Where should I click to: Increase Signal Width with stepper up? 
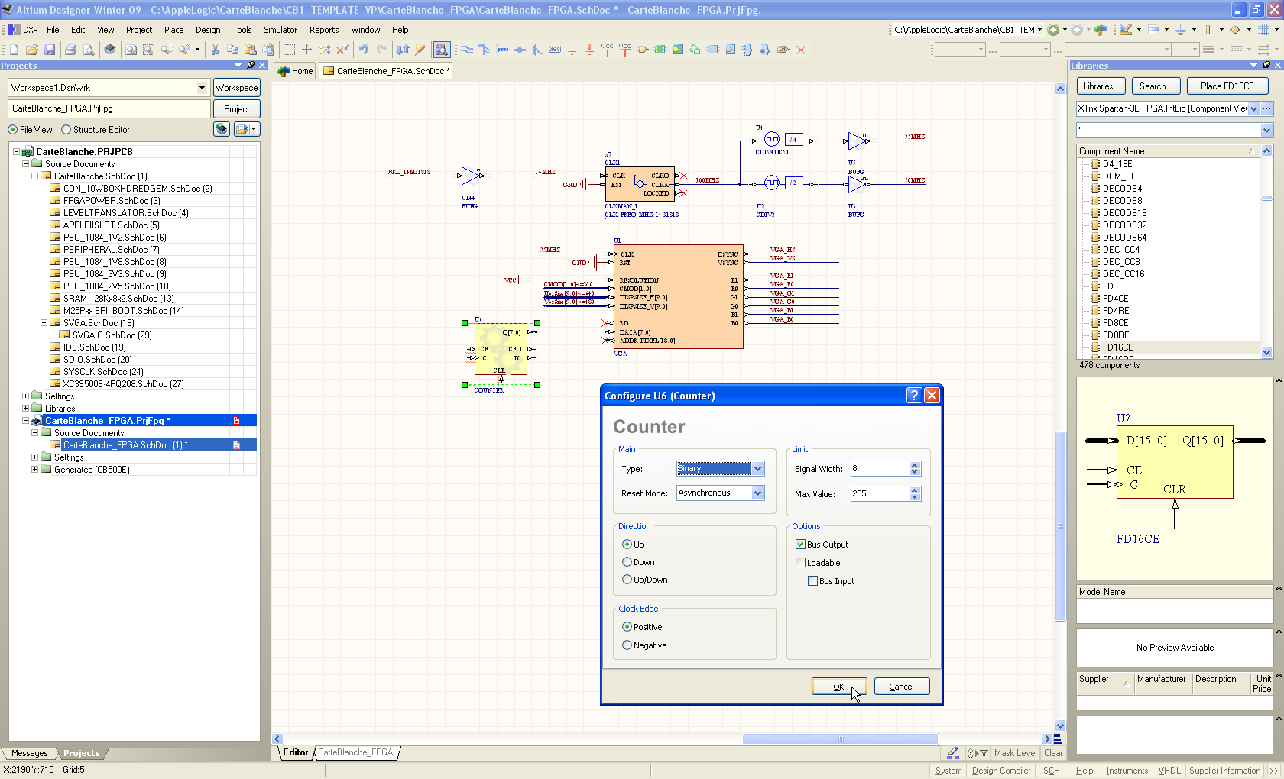[x=915, y=465]
